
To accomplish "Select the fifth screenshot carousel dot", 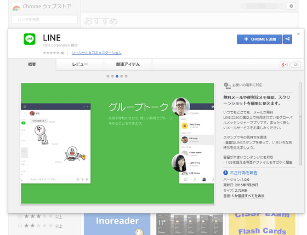I will pos(126,76).
